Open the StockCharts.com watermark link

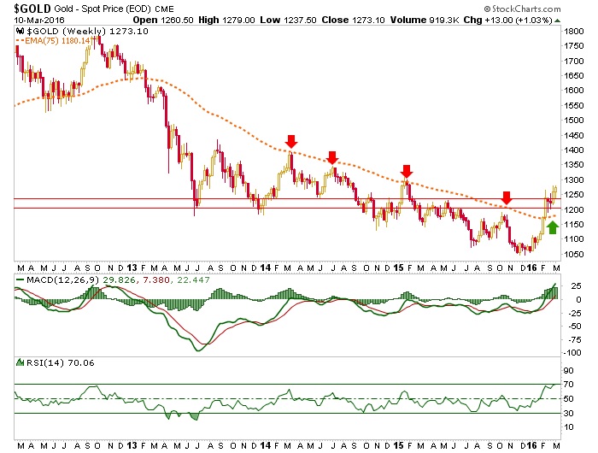coord(522,9)
